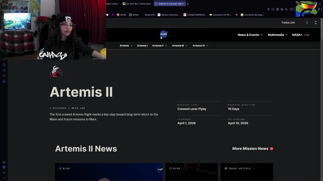Switch to the Alert Box / Streamlabs tab
Screen dimensions: 323x181
click(137, 4)
